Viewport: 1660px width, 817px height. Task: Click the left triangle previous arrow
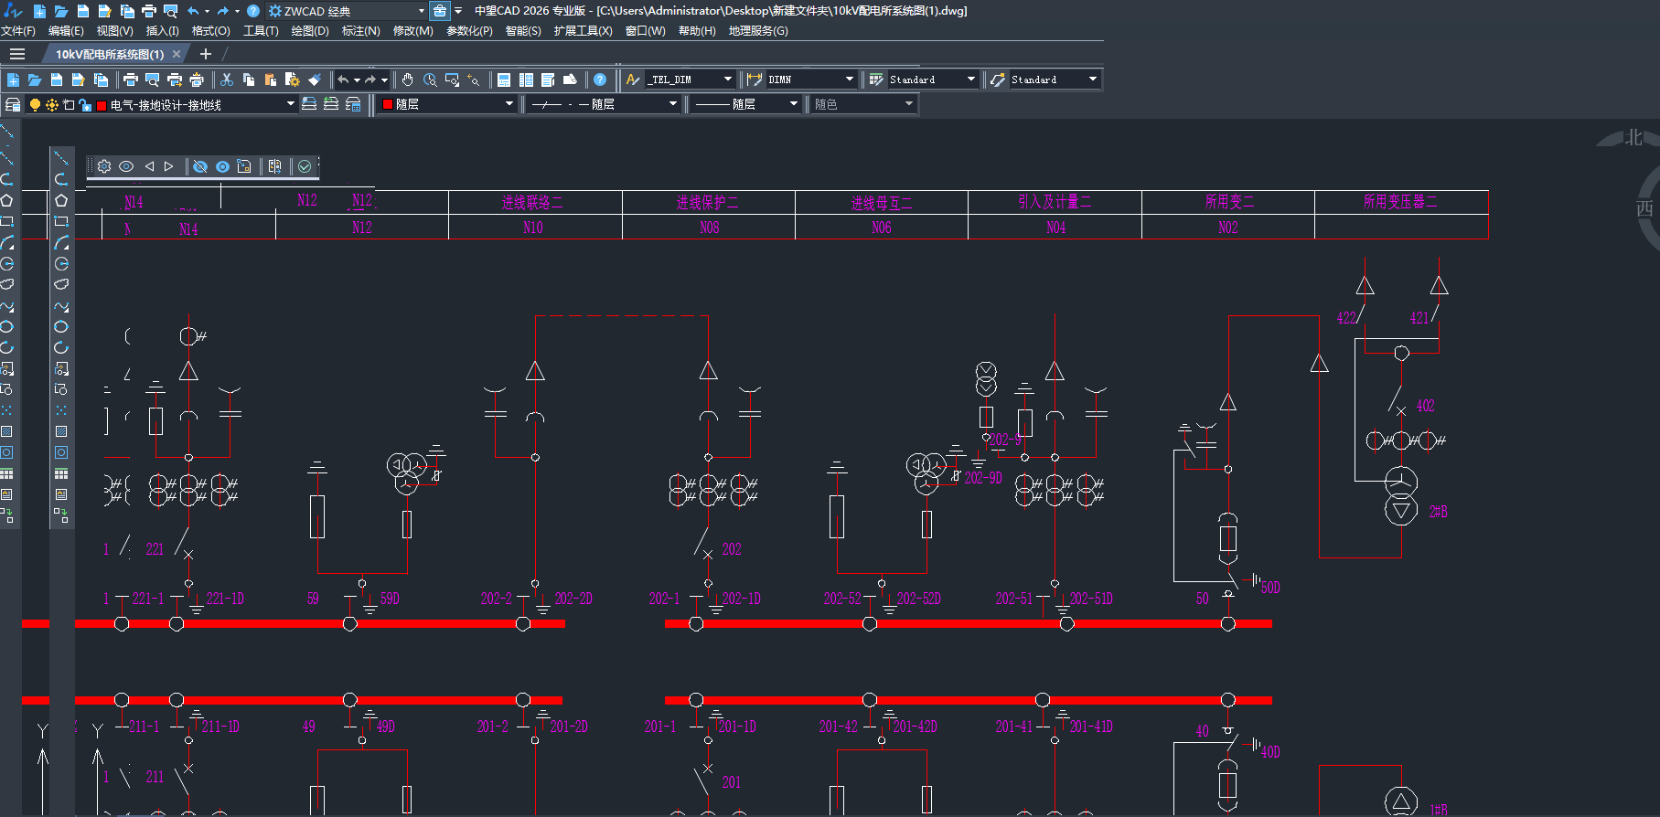tap(149, 166)
